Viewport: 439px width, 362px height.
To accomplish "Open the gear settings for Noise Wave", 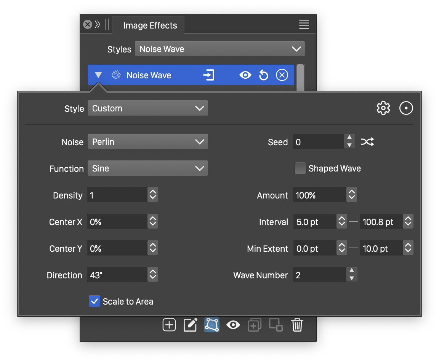I will pos(383,108).
